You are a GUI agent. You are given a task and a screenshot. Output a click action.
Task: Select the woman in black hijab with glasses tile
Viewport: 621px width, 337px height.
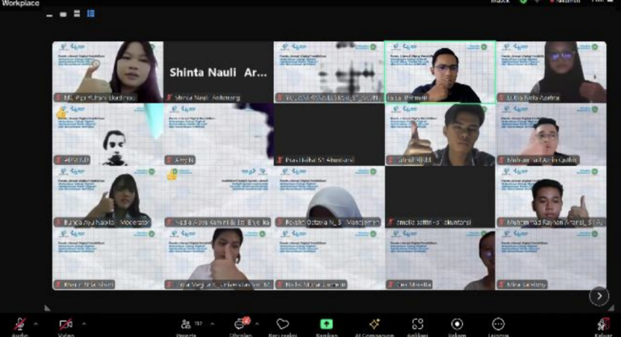pos(551,72)
